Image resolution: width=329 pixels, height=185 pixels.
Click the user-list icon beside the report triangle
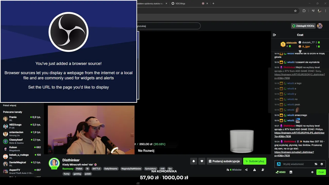pyautogui.click(x=263, y=170)
